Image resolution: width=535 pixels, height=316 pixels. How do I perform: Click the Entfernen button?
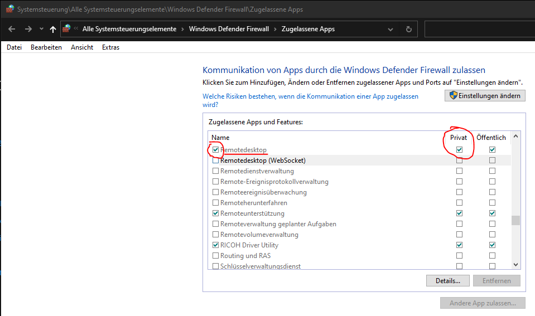click(497, 281)
